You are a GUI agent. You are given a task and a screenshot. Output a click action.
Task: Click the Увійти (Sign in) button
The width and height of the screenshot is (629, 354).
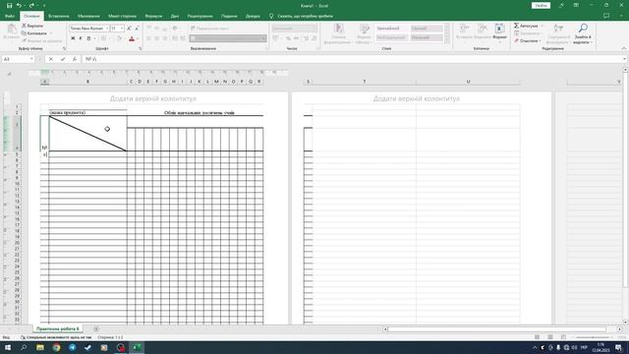[x=541, y=6]
